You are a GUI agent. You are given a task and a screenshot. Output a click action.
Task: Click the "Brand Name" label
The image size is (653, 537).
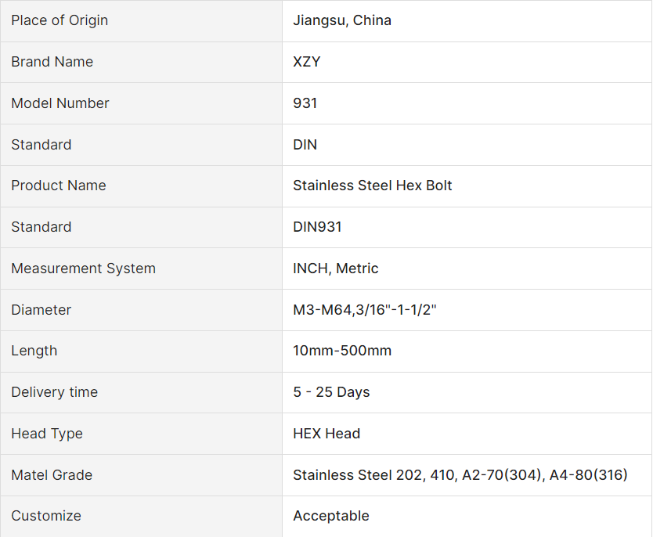click(52, 62)
